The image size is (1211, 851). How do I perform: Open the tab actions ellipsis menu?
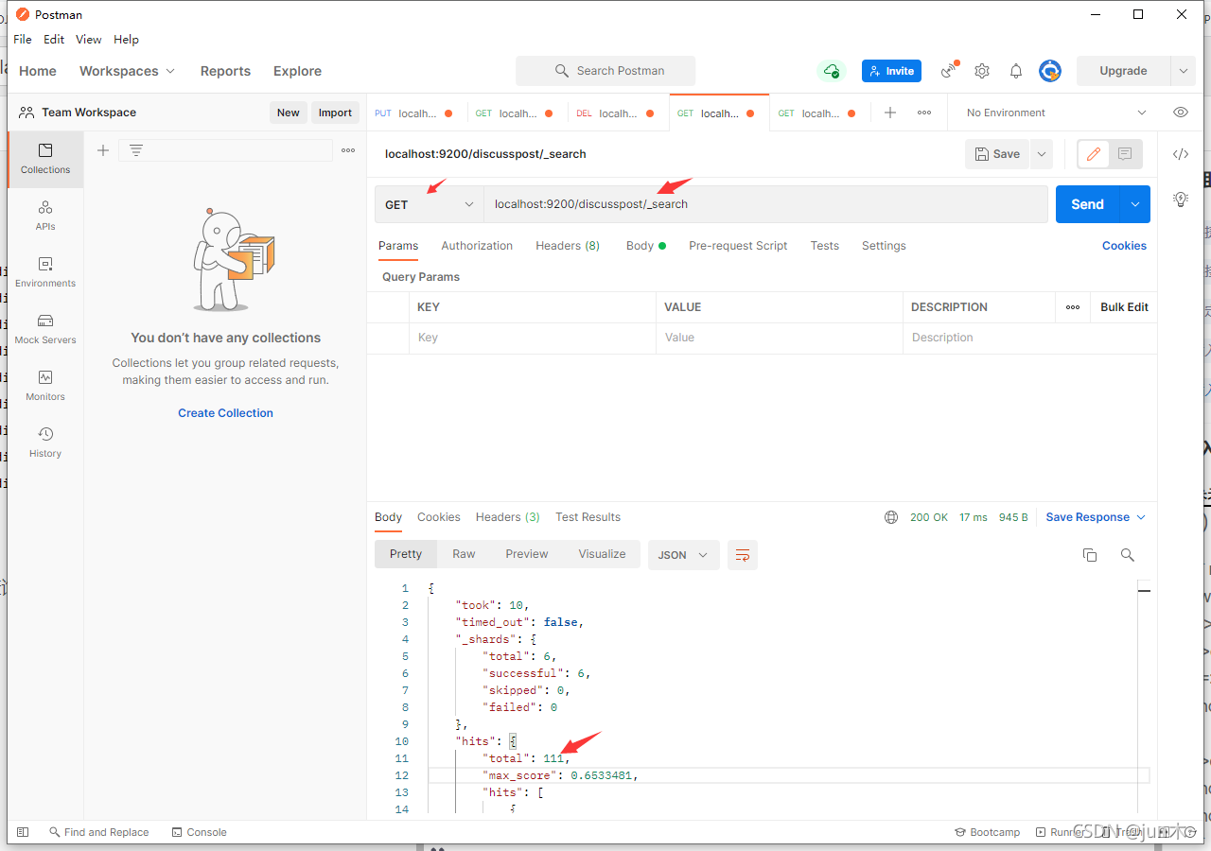click(924, 113)
